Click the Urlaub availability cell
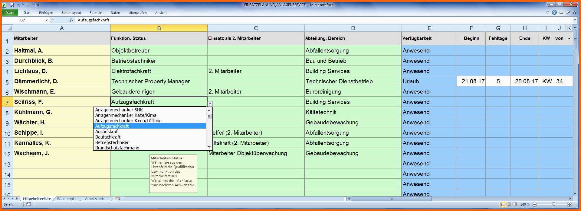 (429, 81)
